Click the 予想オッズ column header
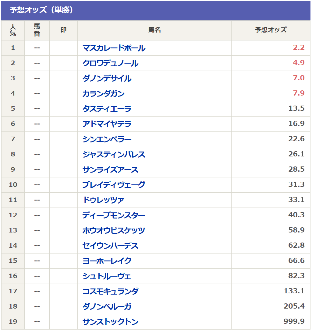The width and height of the screenshot is (312, 332). tap(271, 30)
